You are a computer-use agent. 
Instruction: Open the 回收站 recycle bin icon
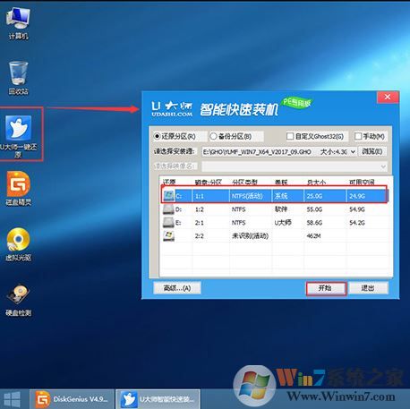click(18, 78)
